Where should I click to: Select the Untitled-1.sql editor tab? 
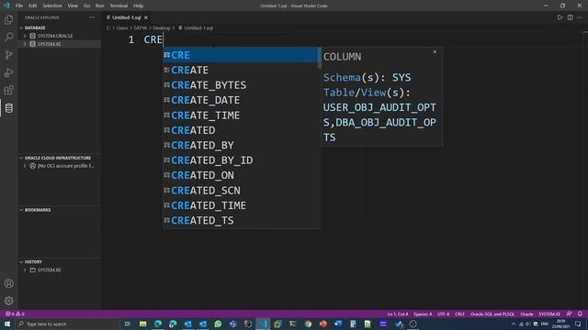126,17
